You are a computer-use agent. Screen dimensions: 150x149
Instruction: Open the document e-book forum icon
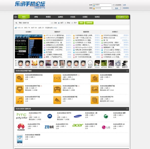click(95, 100)
